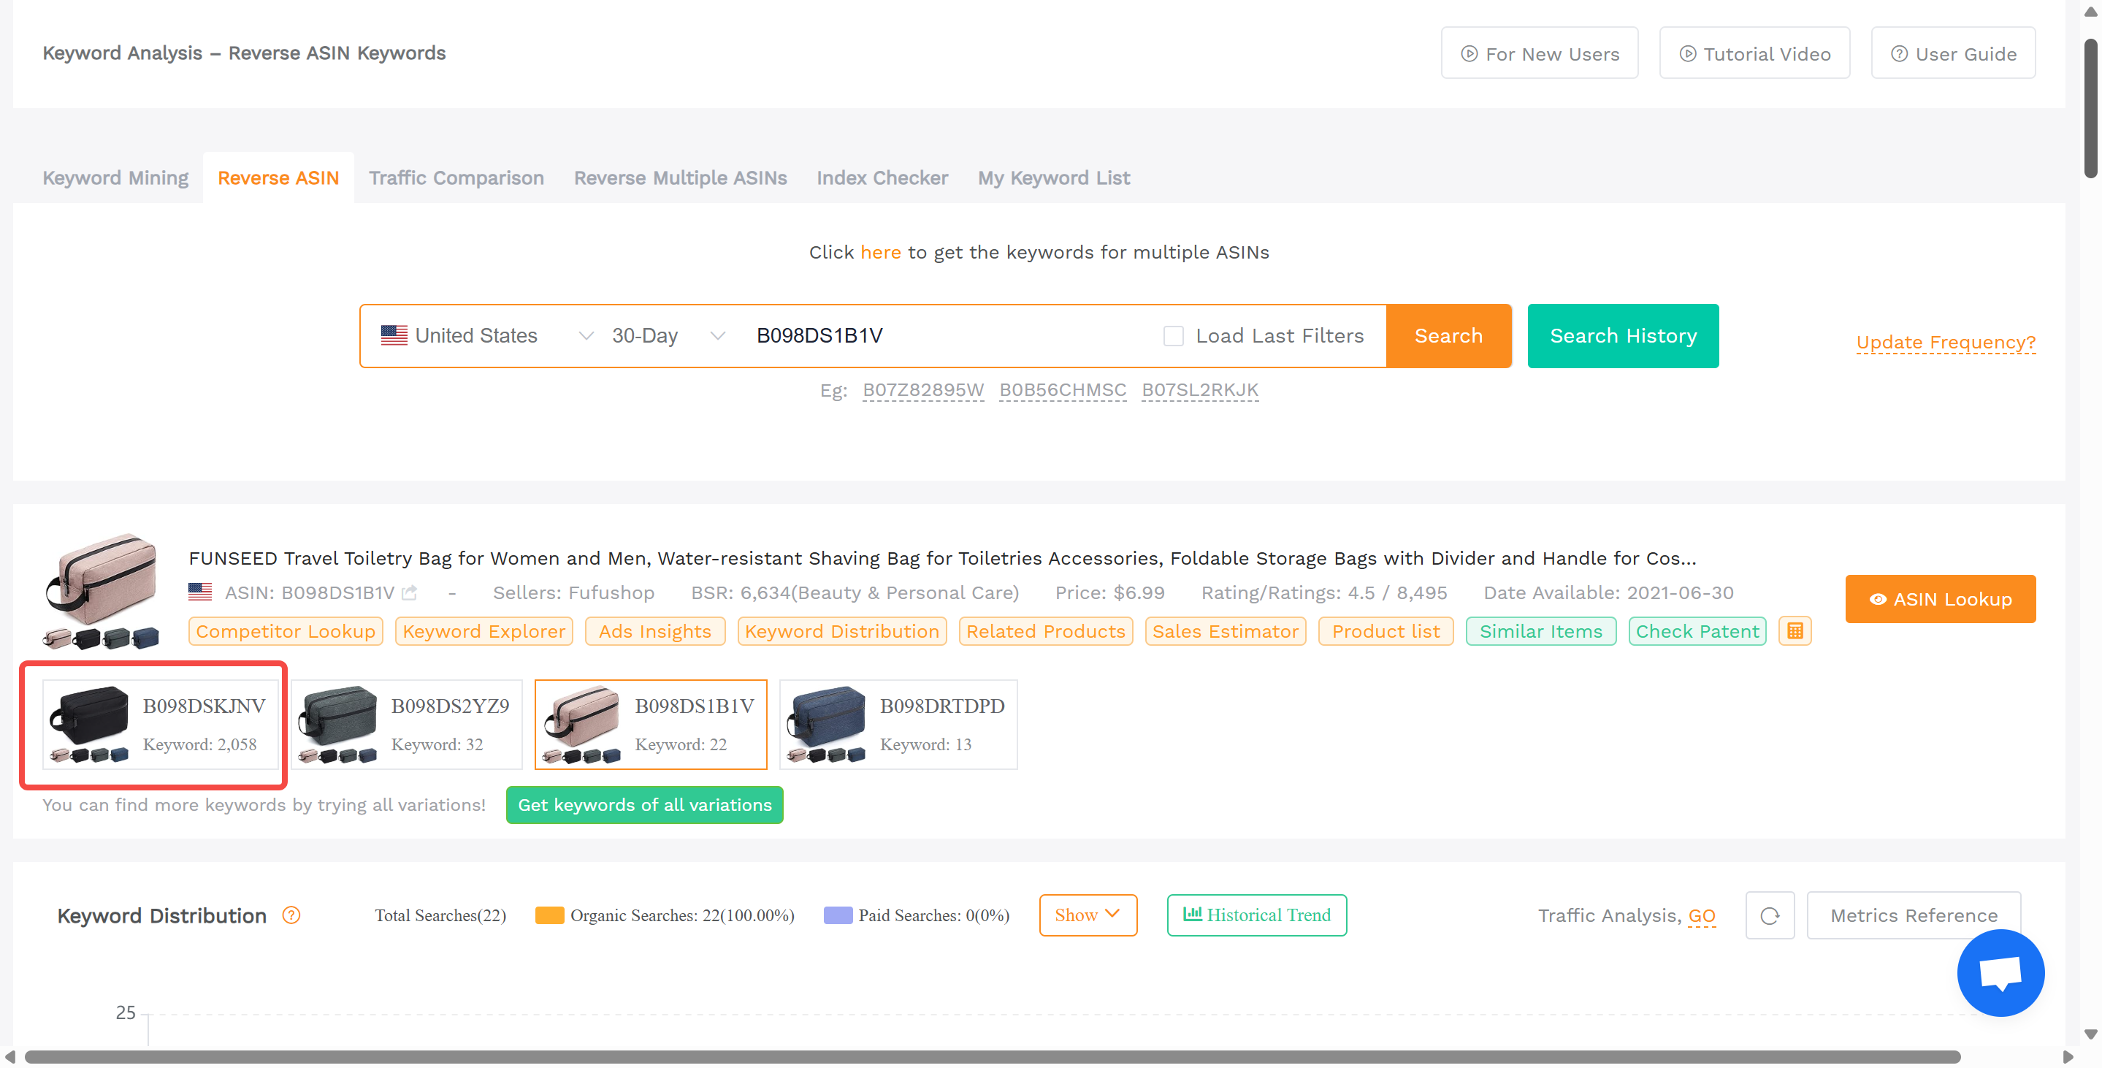Click example ASIN B07SL2RKJK
The height and width of the screenshot is (1068, 2102).
(x=1199, y=390)
